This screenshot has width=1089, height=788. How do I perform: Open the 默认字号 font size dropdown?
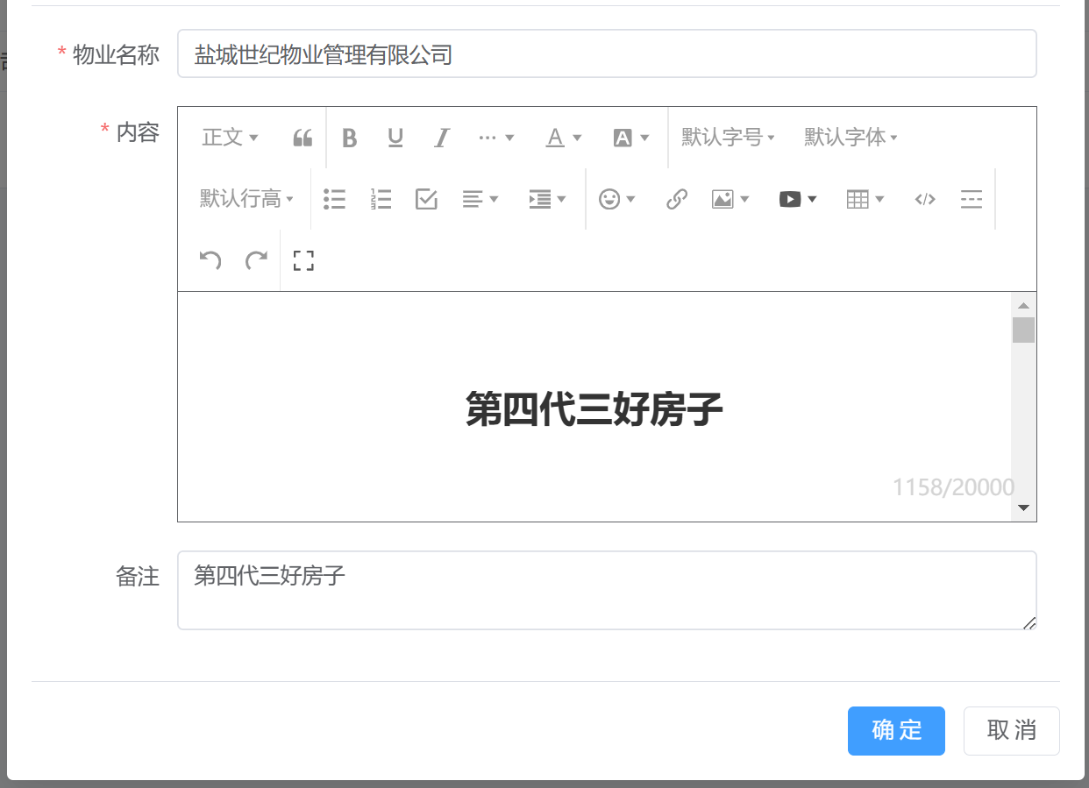tap(728, 138)
